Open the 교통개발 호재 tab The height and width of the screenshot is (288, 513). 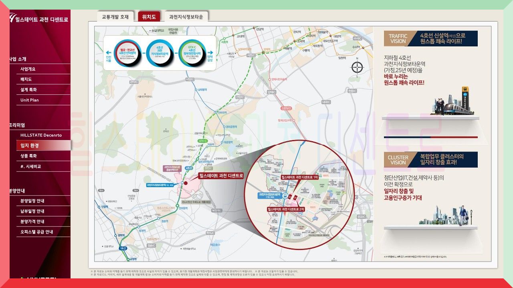(x=115, y=17)
